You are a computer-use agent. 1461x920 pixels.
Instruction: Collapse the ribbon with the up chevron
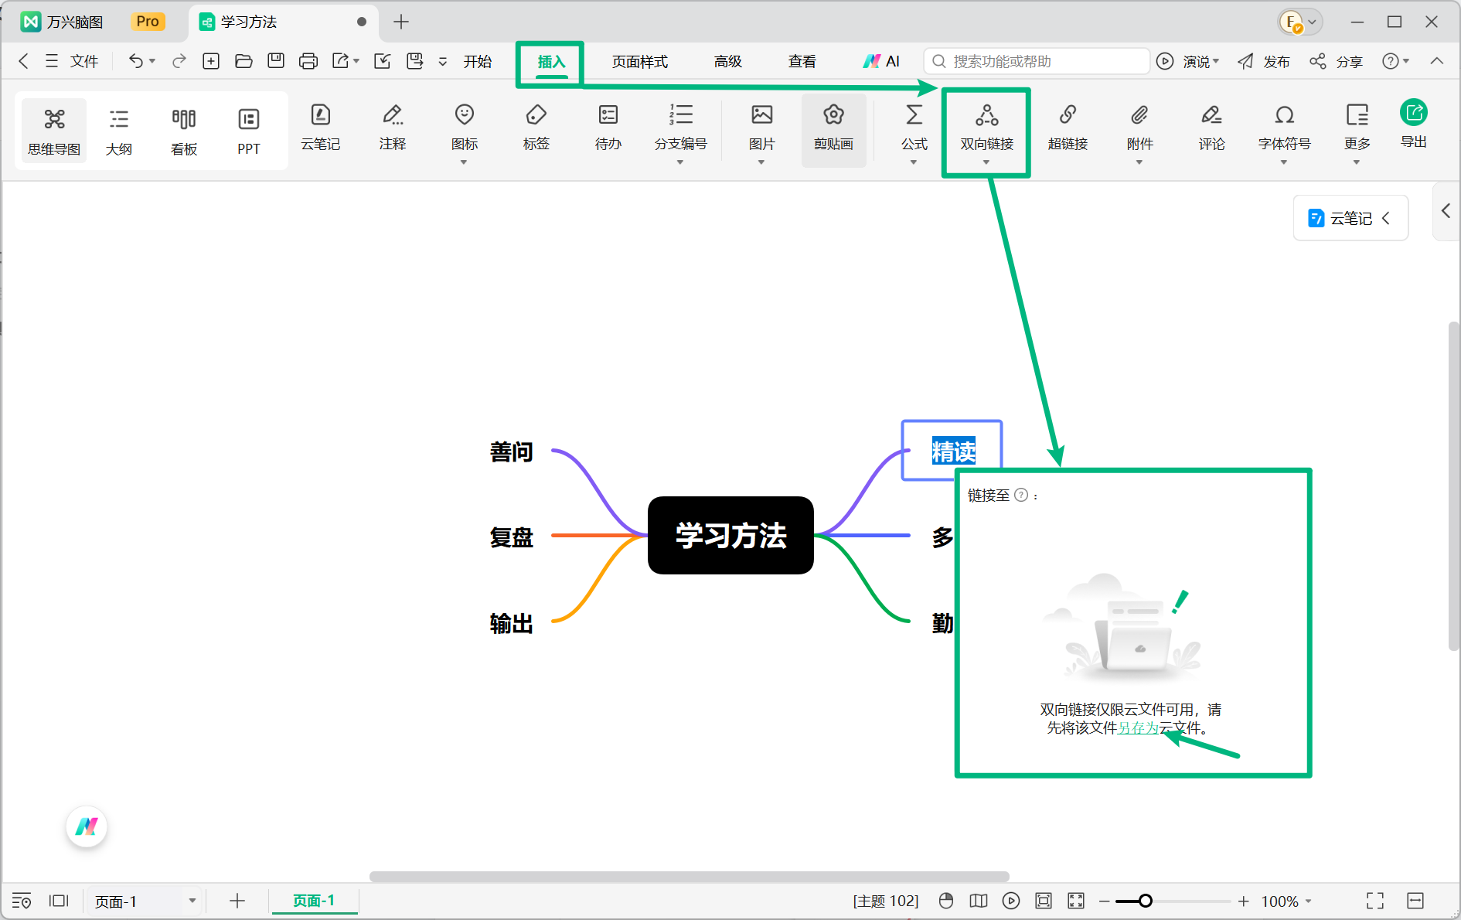1437,61
